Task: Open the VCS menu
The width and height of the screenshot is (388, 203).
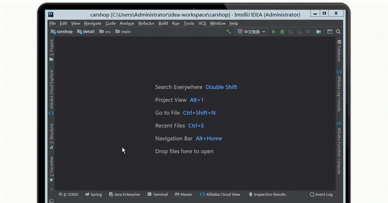Action: pyautogui.click(x=202, y=23)
